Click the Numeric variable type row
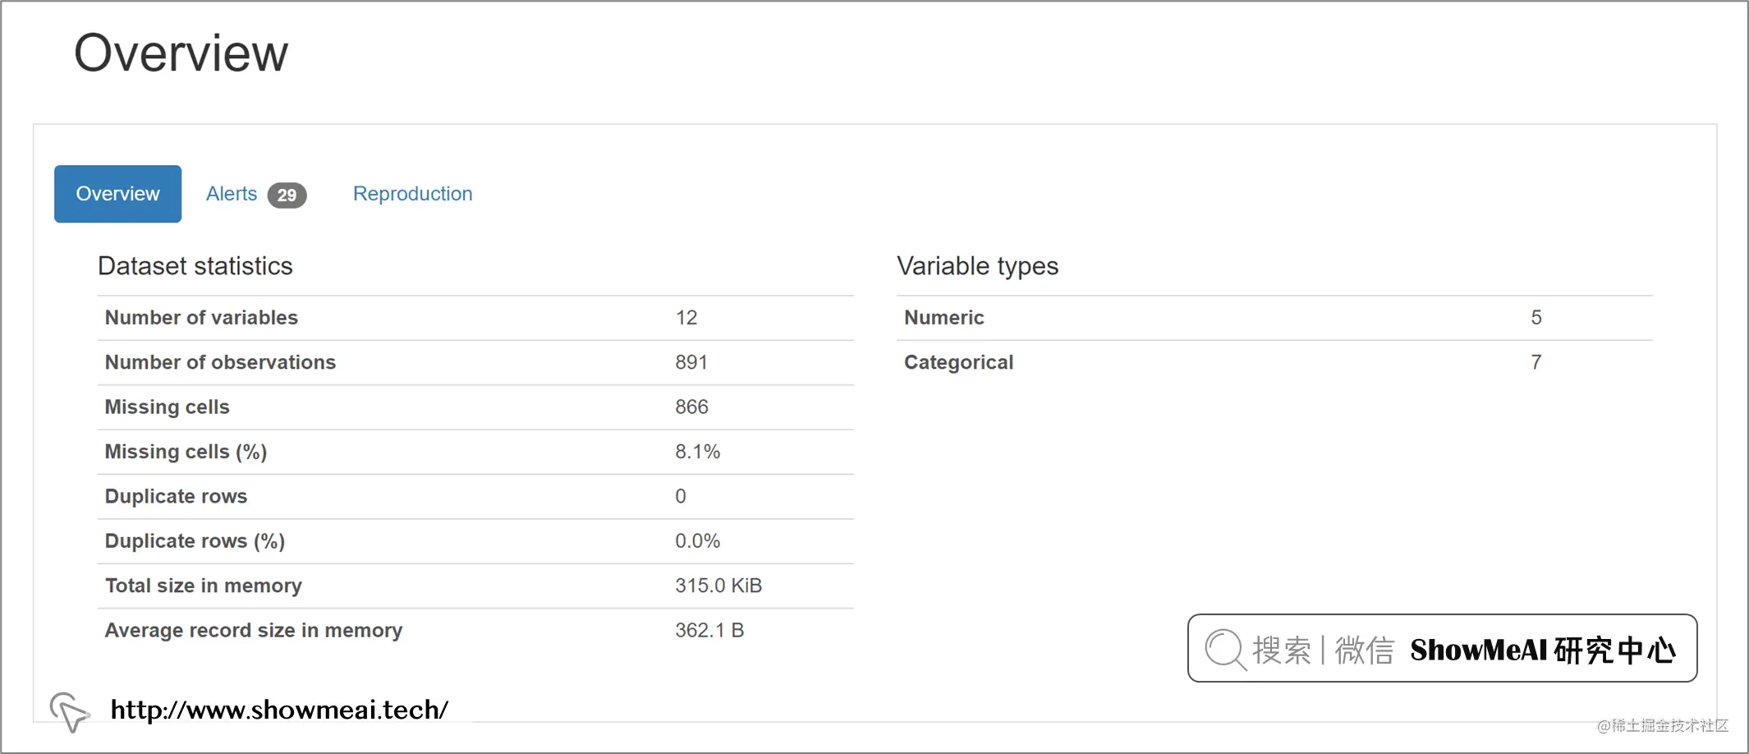Screen dimensions: 1749x754 coord(1274,318)
